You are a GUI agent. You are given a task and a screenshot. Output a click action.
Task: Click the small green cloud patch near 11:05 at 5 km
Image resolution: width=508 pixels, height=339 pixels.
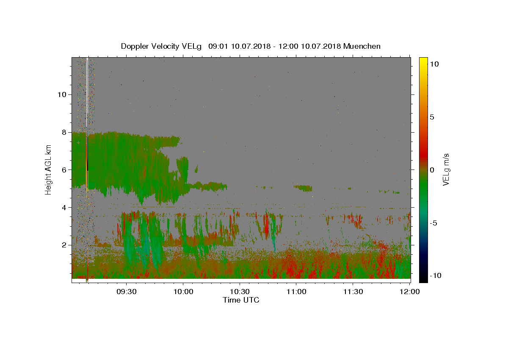click(303, 188)
